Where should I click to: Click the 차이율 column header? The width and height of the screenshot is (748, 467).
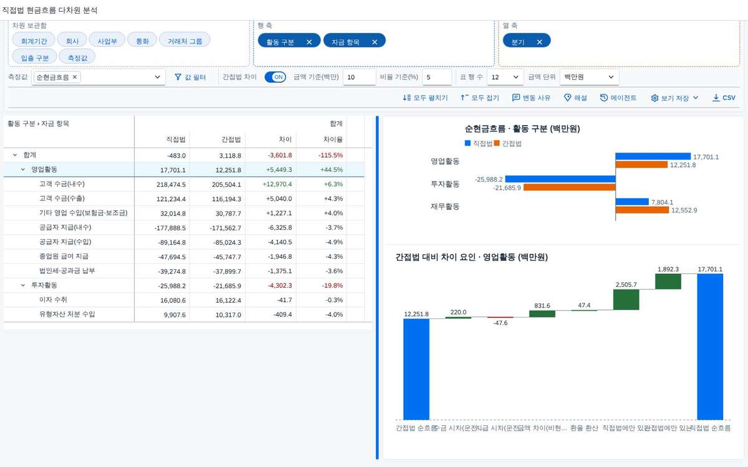[333, 139]
